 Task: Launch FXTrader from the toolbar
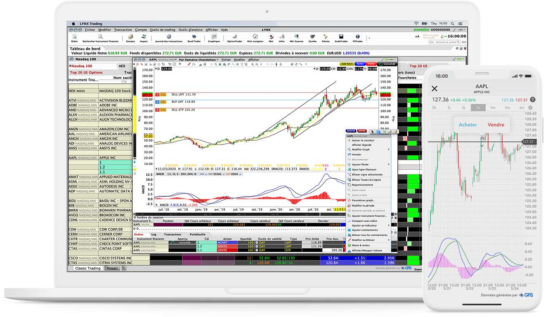pyautogui.click(x=357, y=38)
